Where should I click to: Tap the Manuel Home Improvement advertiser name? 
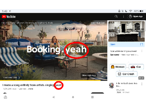click(x=123, y=51)
